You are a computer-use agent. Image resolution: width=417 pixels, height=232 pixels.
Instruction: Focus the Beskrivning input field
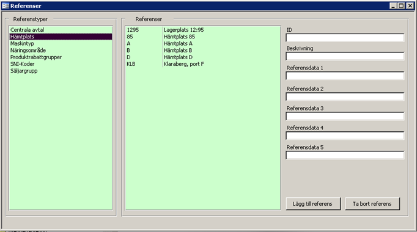345,56
